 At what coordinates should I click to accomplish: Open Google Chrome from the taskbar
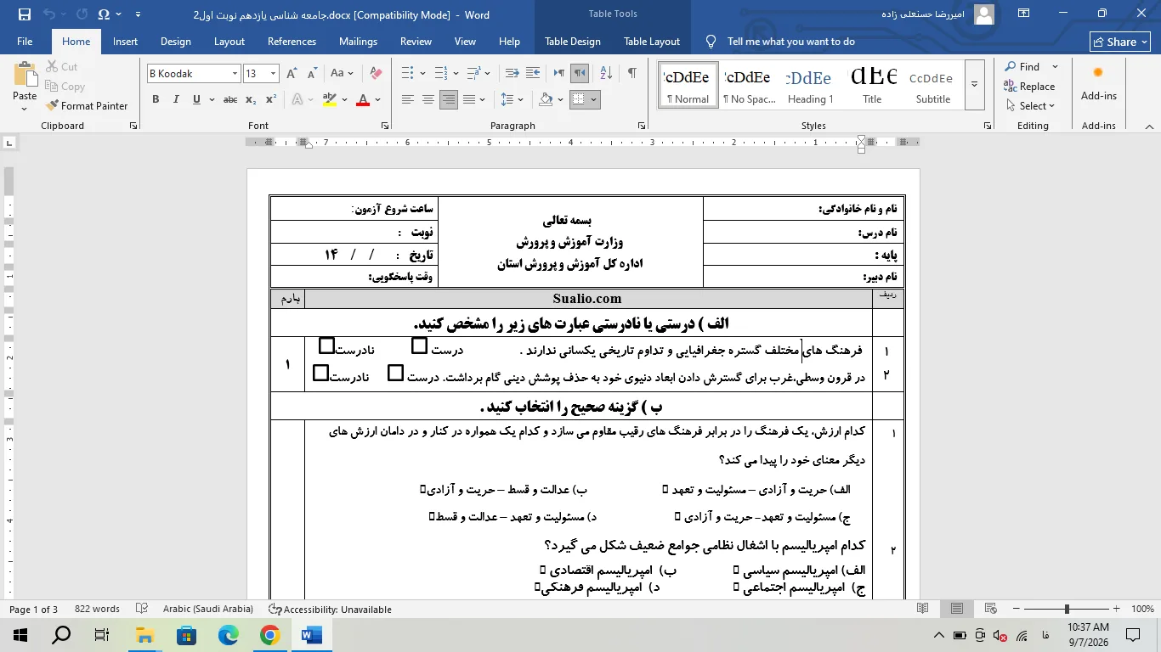coord(270,635)
